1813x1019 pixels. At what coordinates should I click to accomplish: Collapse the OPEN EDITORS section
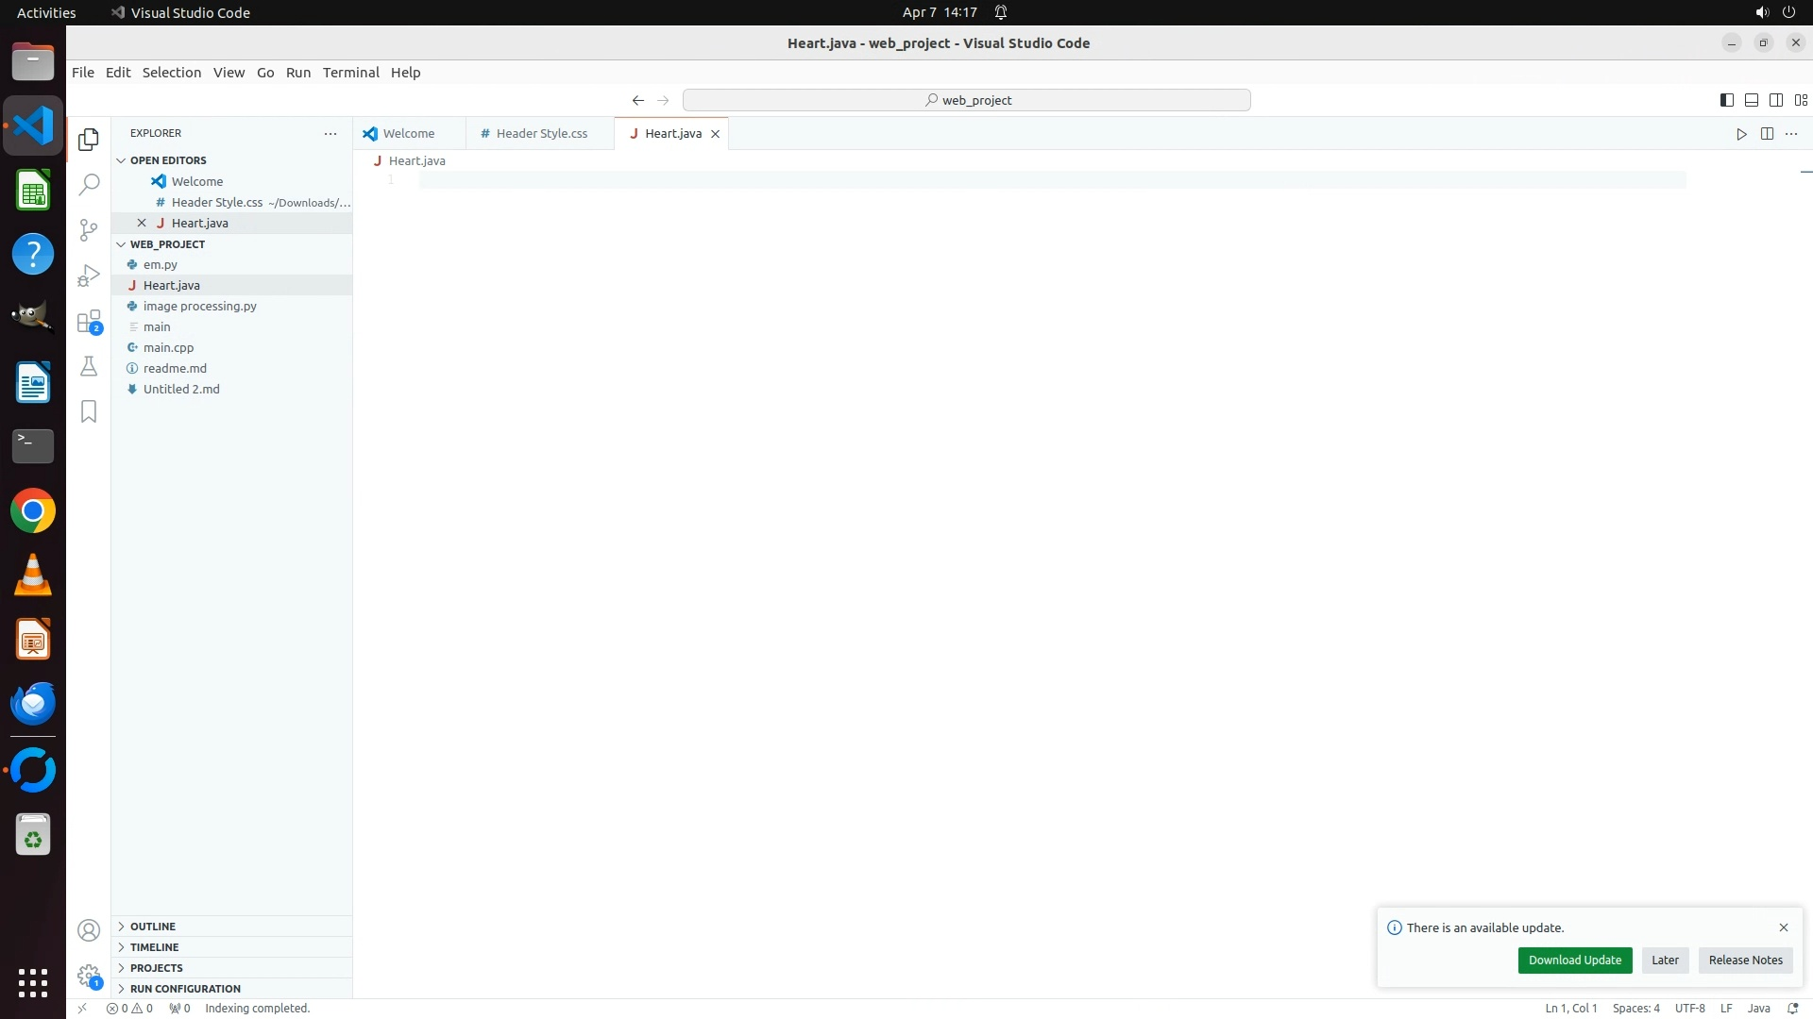tap(168, 160)
